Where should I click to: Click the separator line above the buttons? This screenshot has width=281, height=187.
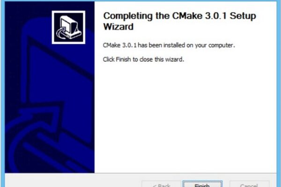point(140,173)
